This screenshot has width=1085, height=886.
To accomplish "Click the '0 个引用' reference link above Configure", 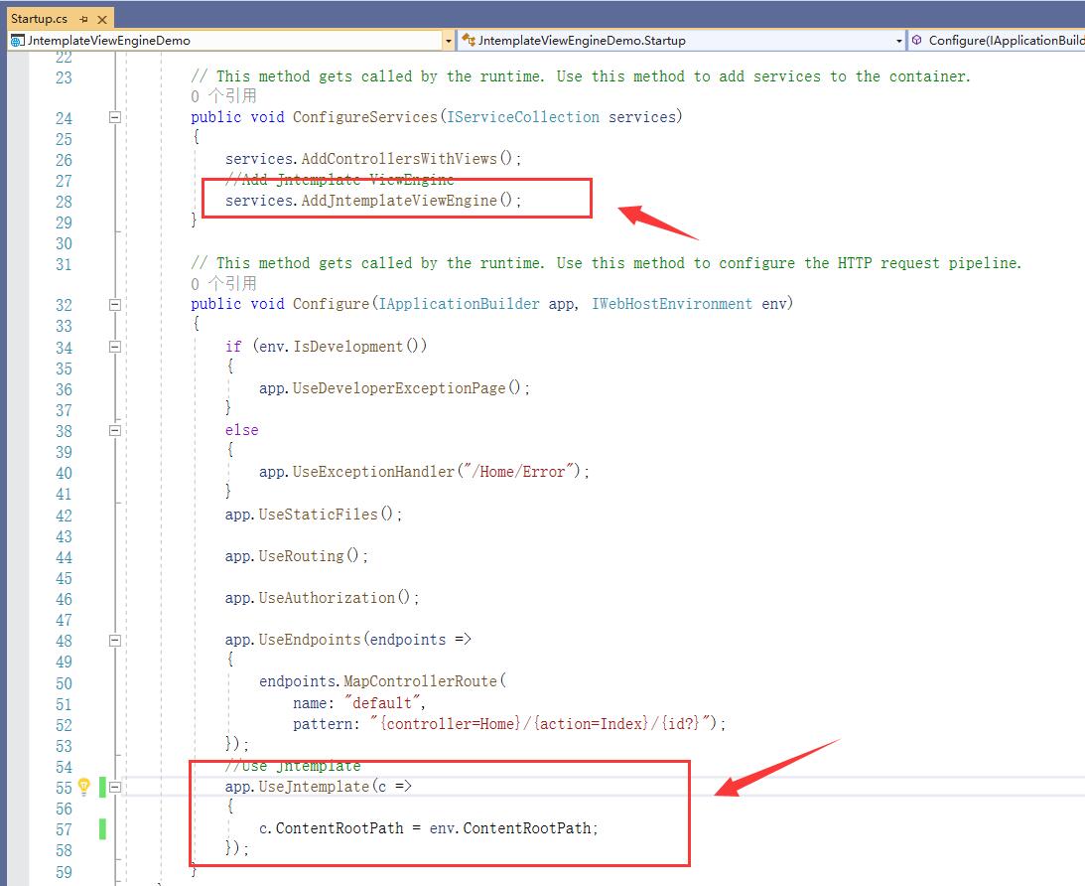I will (223, 283).
